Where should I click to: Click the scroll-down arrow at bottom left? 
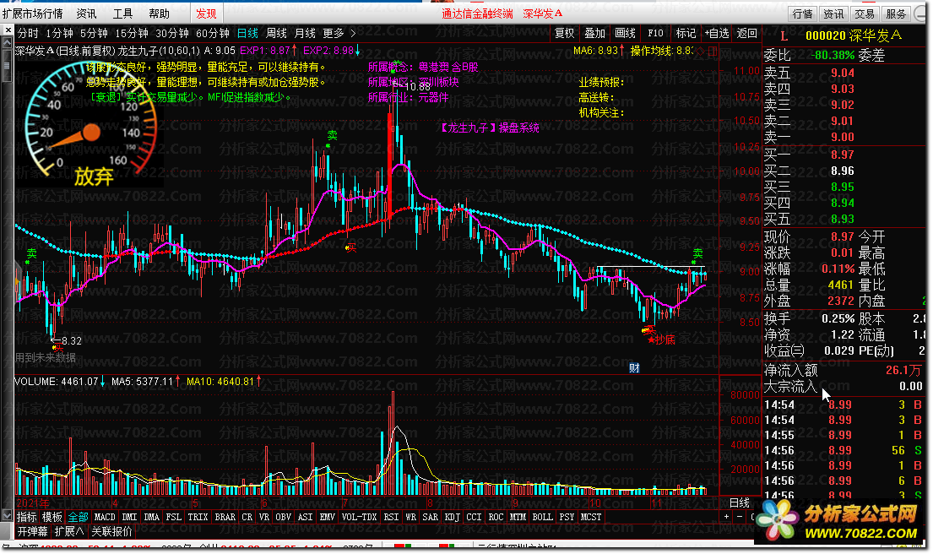(7, 514)
